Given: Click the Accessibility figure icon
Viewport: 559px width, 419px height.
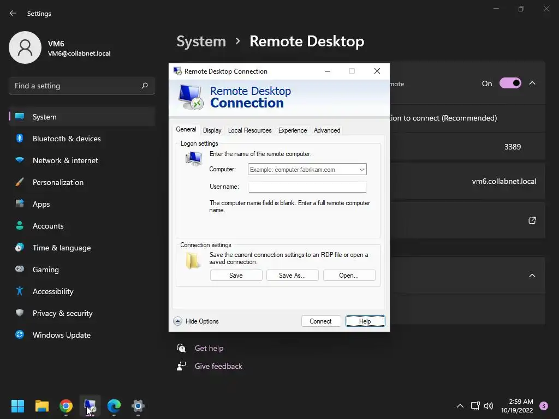Looking at the screenshot, I should 20,291.
